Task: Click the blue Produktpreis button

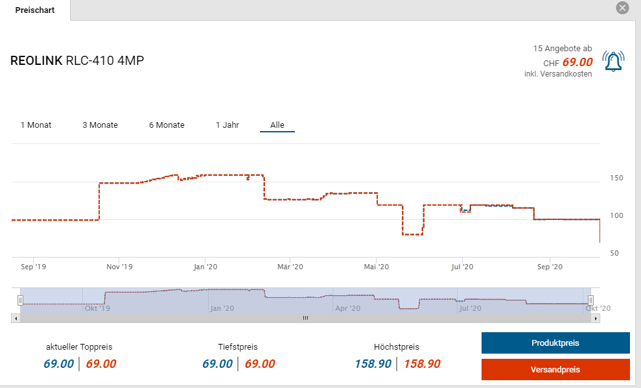Action: [555, 343]
